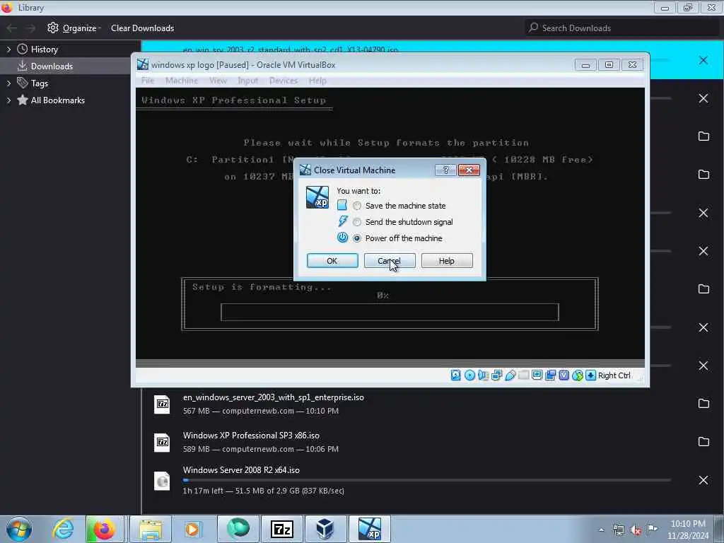724x543 pixels.
Task: Open Input menu in VirtualBox window
Action: (x=247, y=81)
